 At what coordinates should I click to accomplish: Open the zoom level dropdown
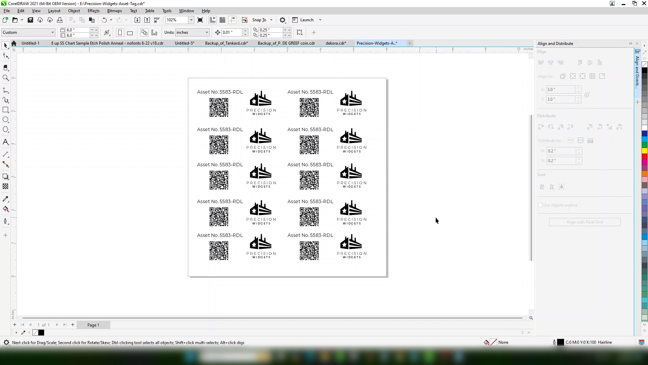pyautogui.click(x=191, y=20)
